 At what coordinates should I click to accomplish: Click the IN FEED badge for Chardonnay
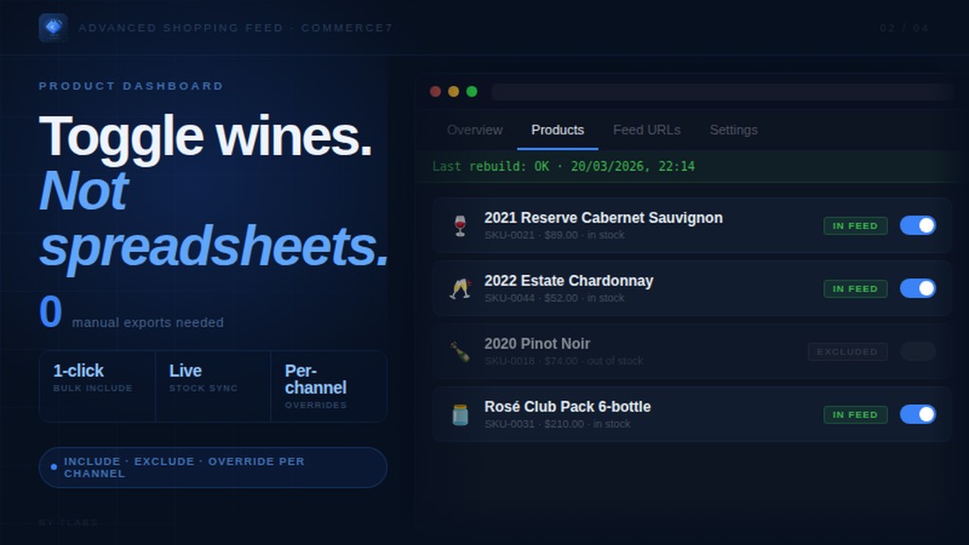[x=855, y=289]
